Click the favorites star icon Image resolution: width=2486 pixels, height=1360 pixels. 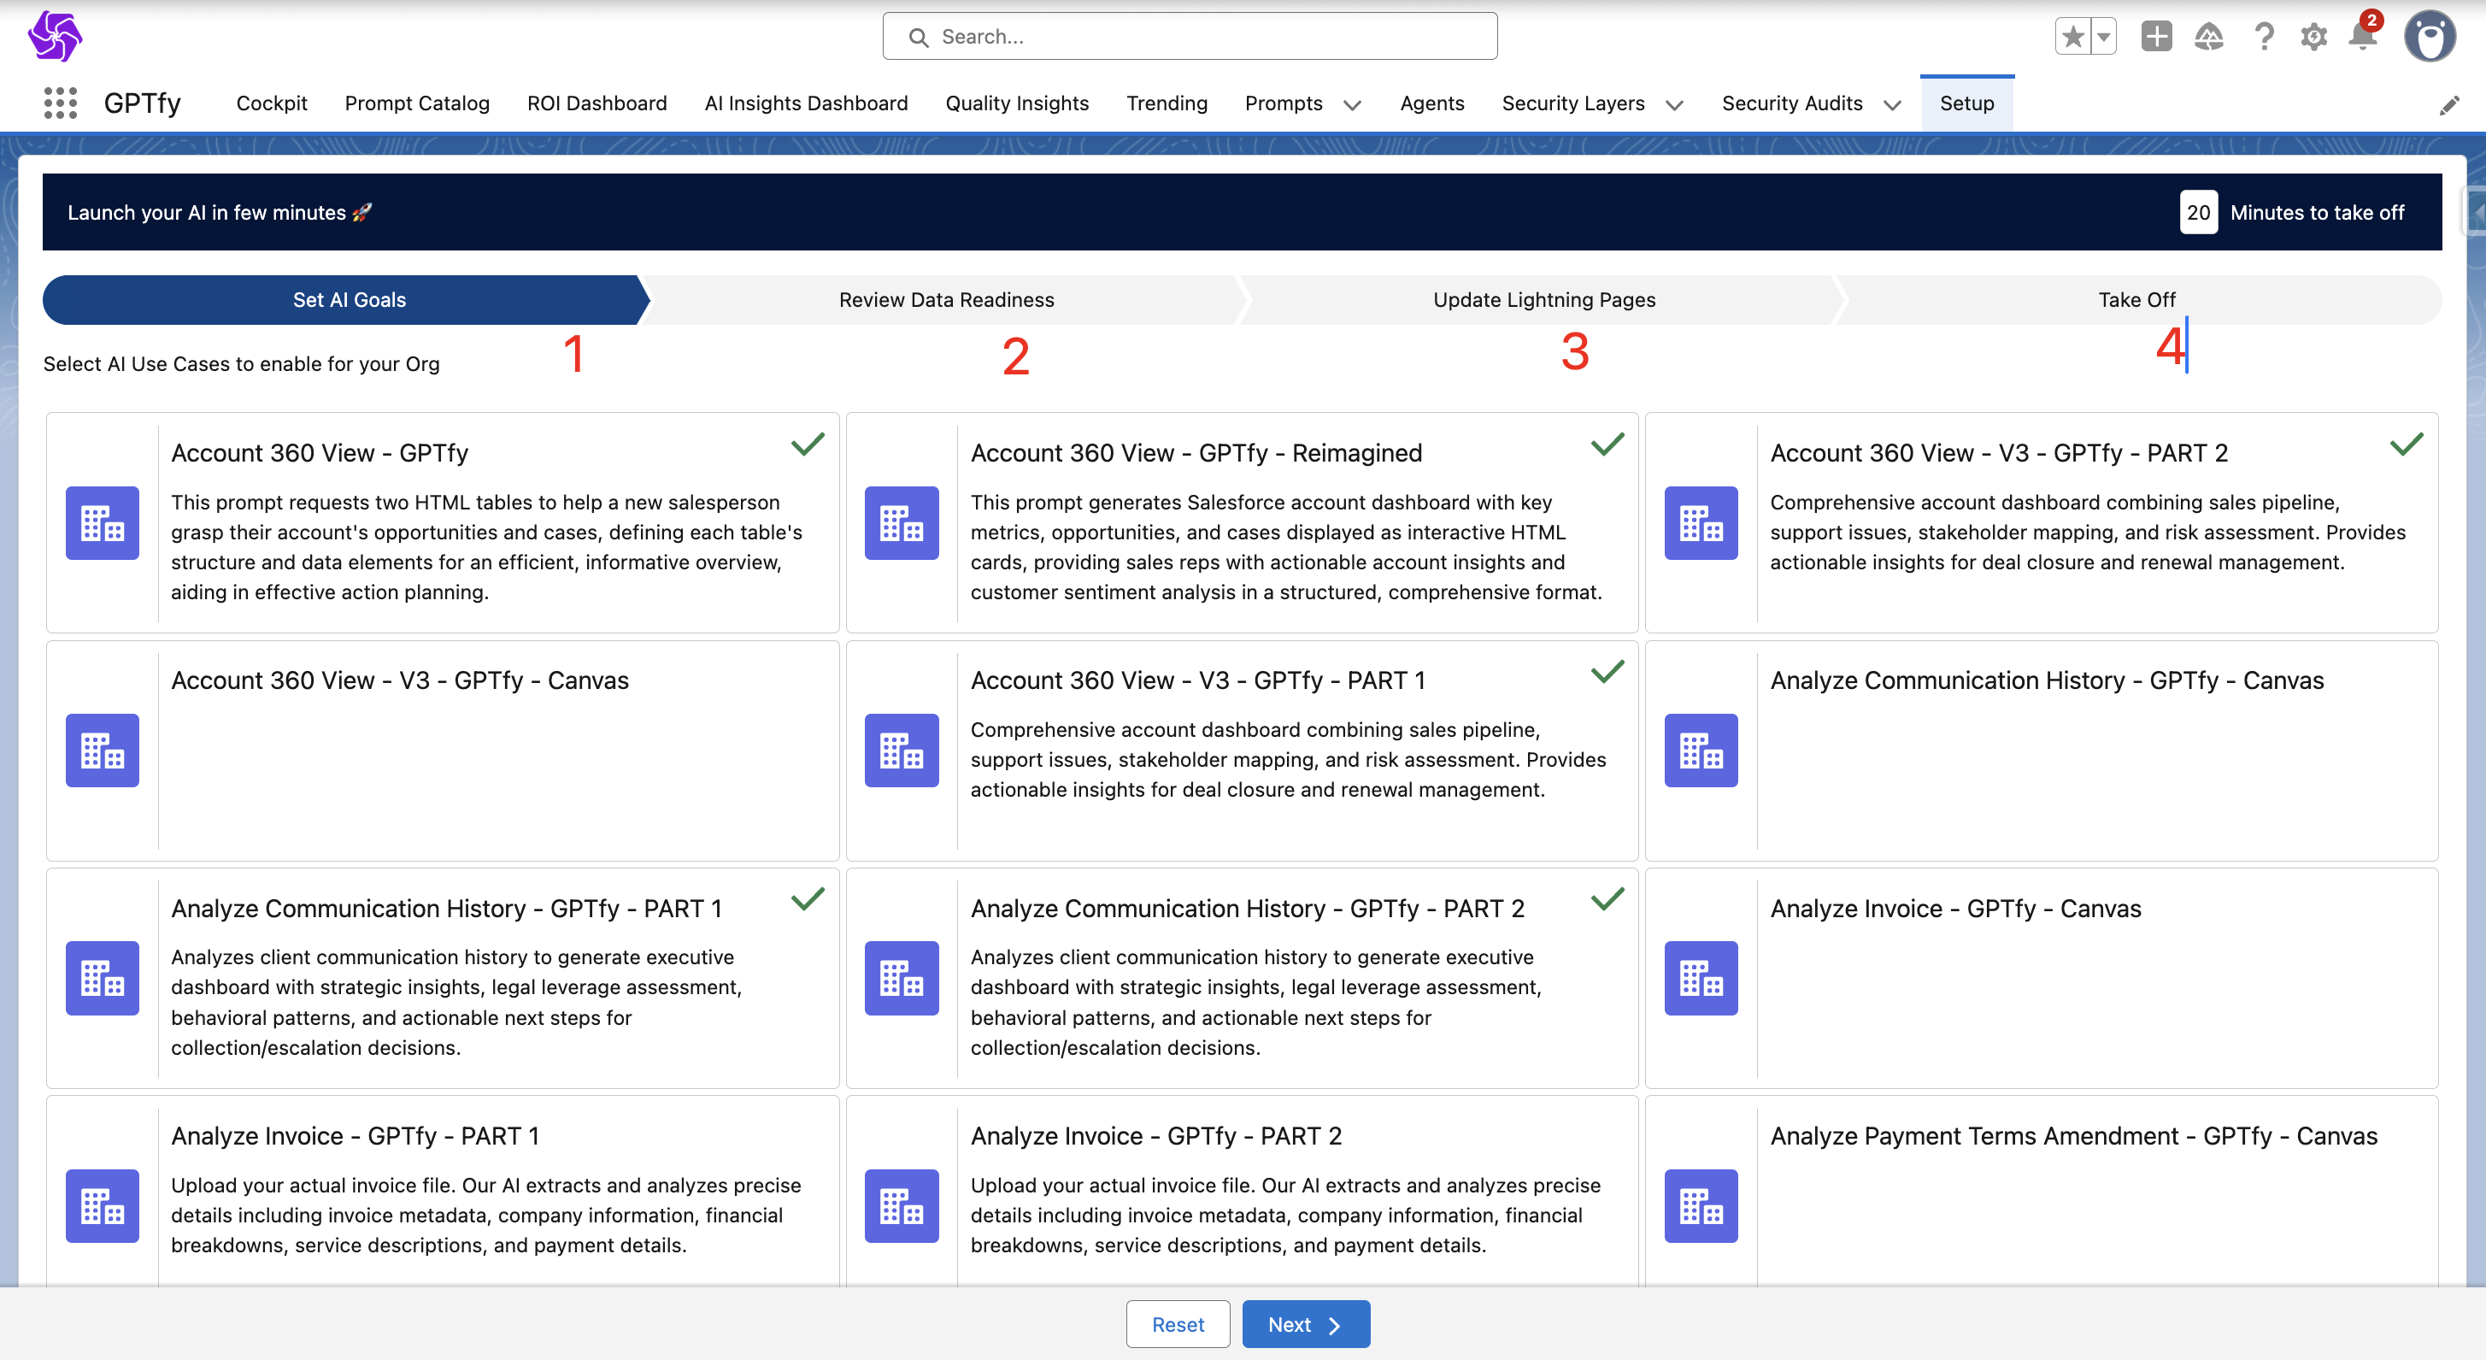coord(2072,37)
